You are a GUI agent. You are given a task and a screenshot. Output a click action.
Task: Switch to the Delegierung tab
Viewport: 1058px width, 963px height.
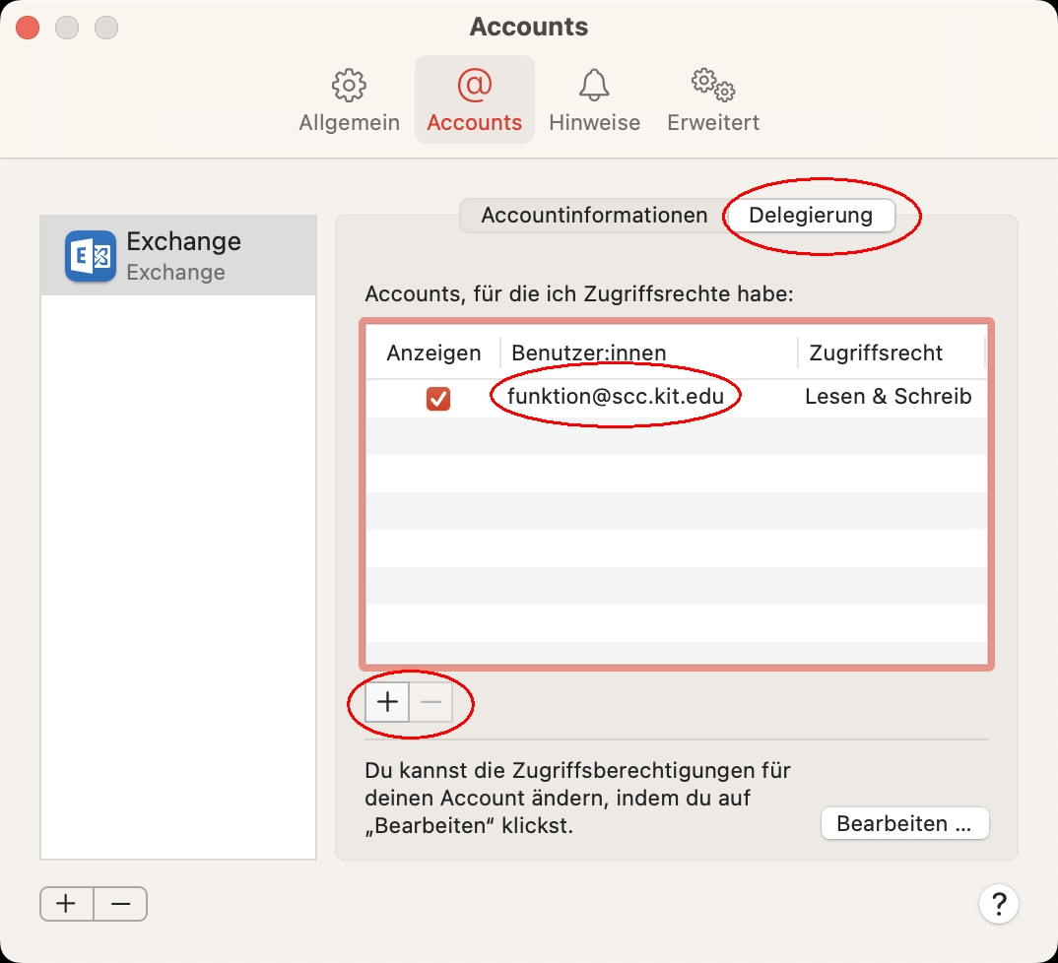(810, 216)
